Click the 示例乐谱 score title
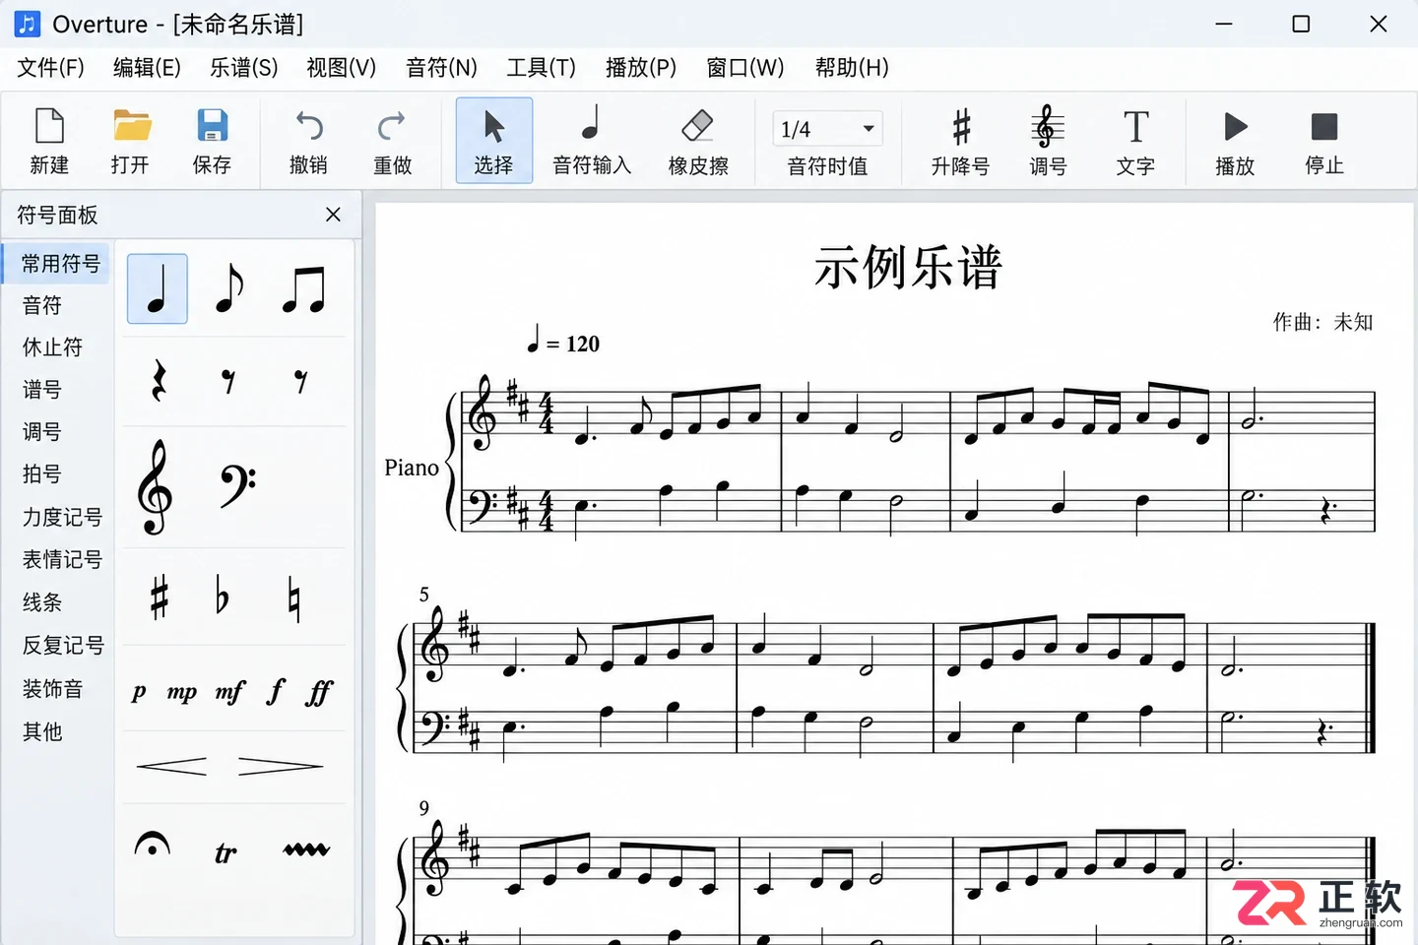The width and height of the screenshot is (1418, 945). click(x=908, y=267)
